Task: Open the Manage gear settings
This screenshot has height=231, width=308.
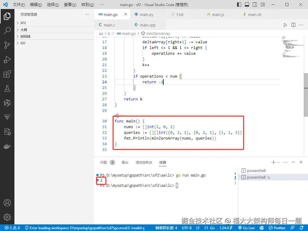Action: 7,217
